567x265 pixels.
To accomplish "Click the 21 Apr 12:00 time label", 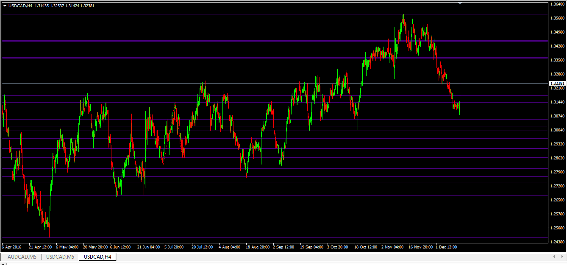I will 40,247.
